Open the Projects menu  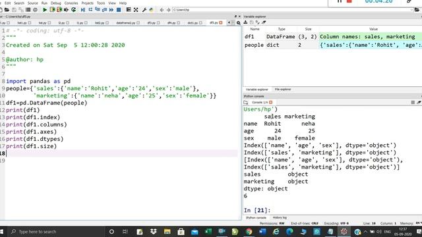click(x=88, y=3)
